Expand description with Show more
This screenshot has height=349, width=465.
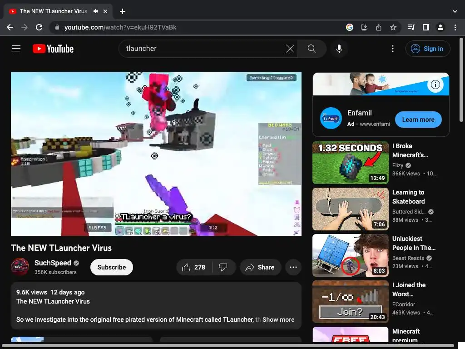click(278, 319)
